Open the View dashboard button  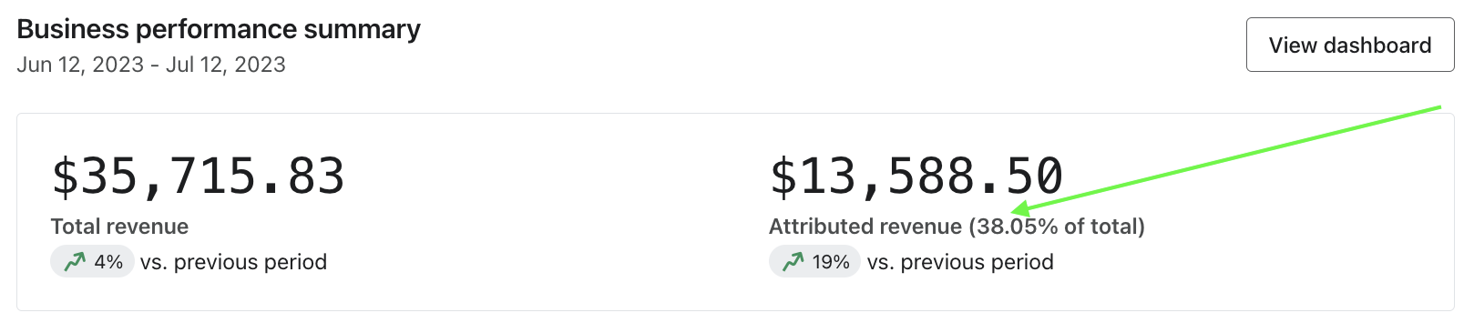1350,45
